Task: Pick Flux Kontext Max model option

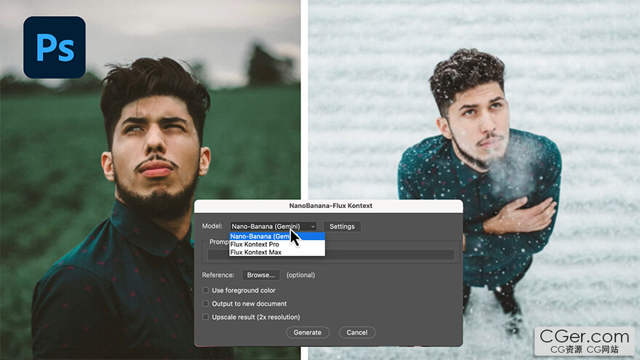Action: click(x=255, y=252)
